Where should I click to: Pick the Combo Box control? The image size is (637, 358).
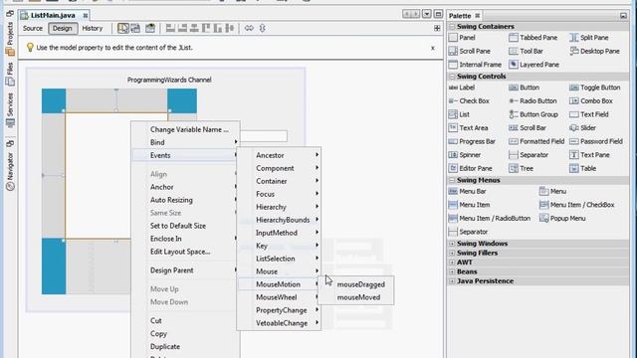590,100
